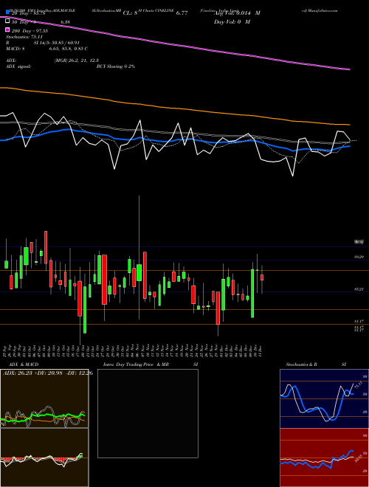This screenshot has width=369, height=487.
Task: Click the 'BUY Slowing @ 2%' signal text
Action: tap(116, 66)
